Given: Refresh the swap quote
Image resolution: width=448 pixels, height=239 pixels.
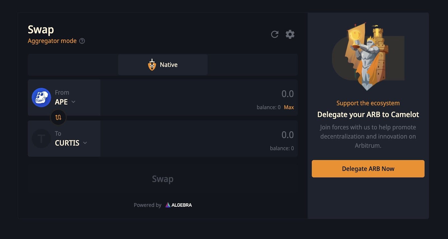Looking at the screenshot, I should [x=275, y=34].
